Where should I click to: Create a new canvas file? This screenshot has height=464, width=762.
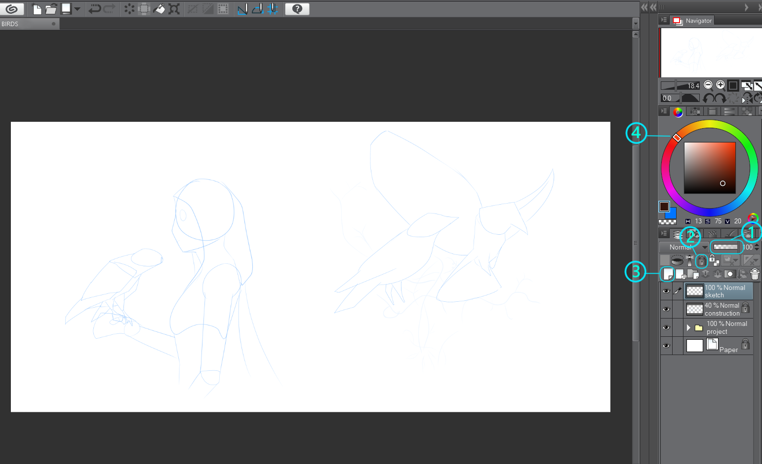point(37,9)
